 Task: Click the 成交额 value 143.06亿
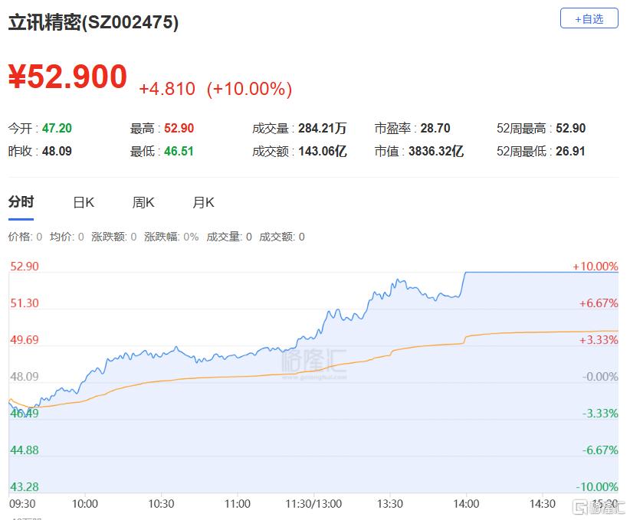pos(322,151)
